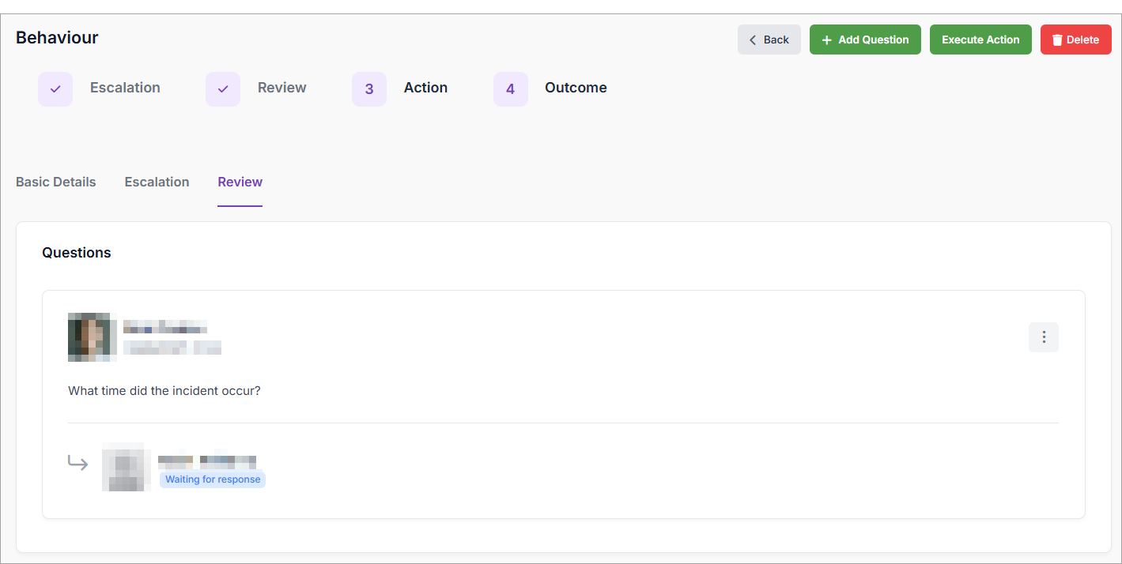1122x564 pixels.
Task: Select the Review tab
Action: (x=240, y=182)
